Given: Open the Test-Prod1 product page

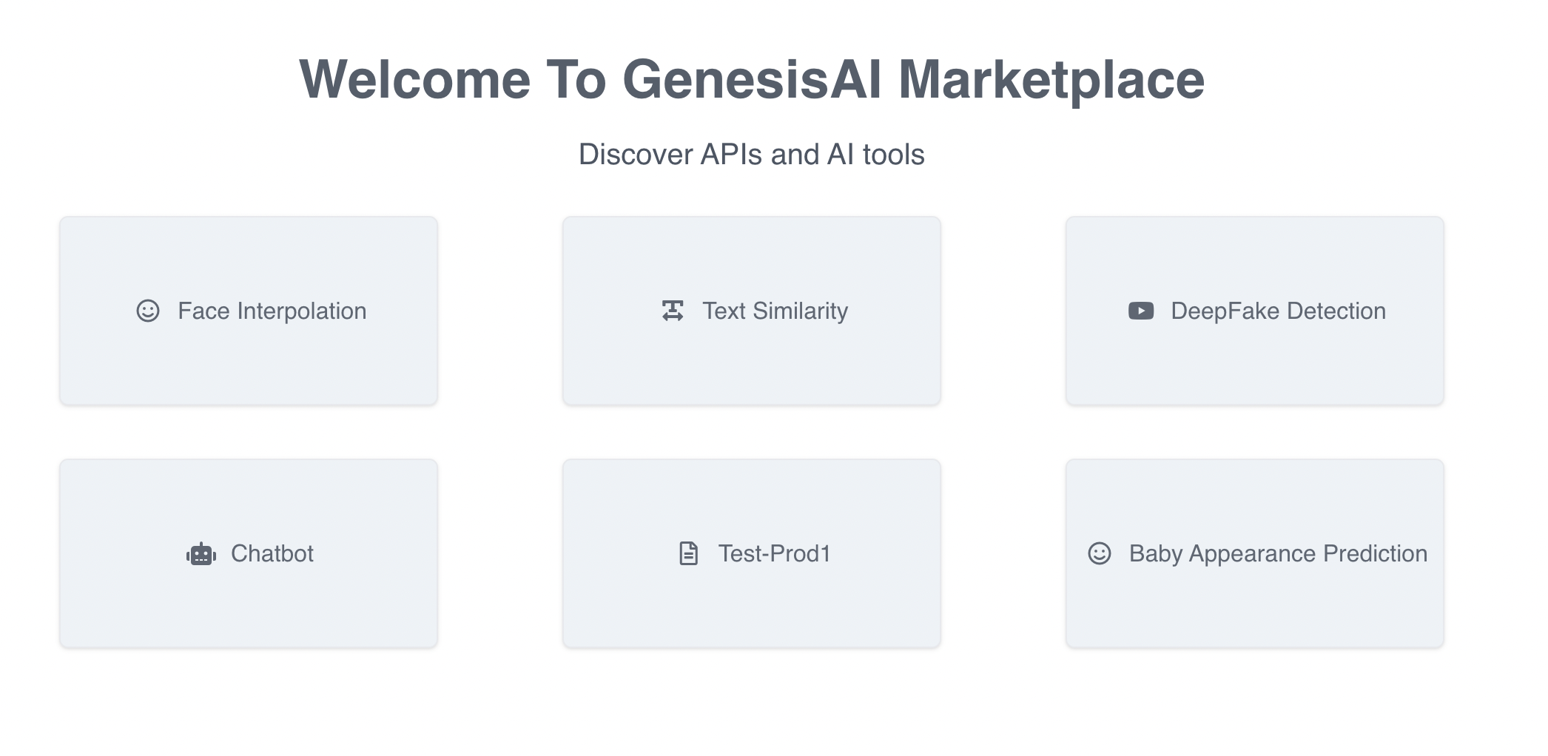Looking at the screenshot, I should point(751,553).
